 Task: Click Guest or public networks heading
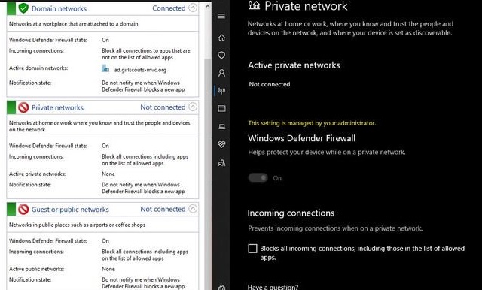70,210
